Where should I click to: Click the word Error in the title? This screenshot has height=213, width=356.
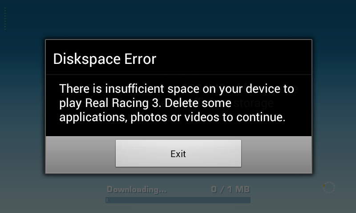click(140, 59)
